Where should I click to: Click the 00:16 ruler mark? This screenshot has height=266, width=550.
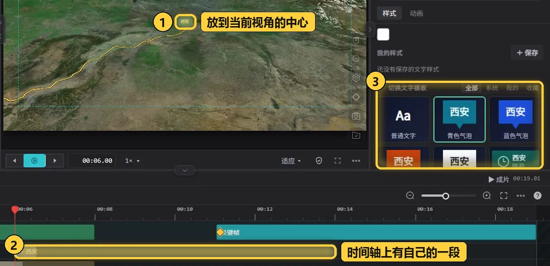pyautogui.click(x=425, y=209)
